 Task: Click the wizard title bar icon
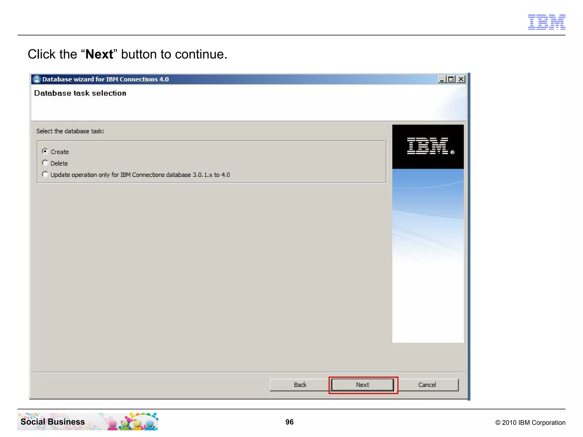coord(36,79)
